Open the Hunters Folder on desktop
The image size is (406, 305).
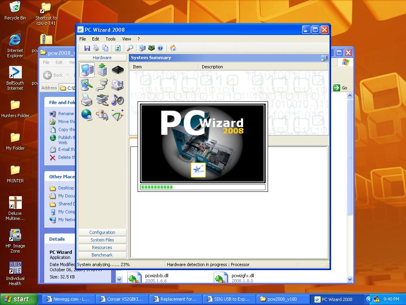pos(15,109)
